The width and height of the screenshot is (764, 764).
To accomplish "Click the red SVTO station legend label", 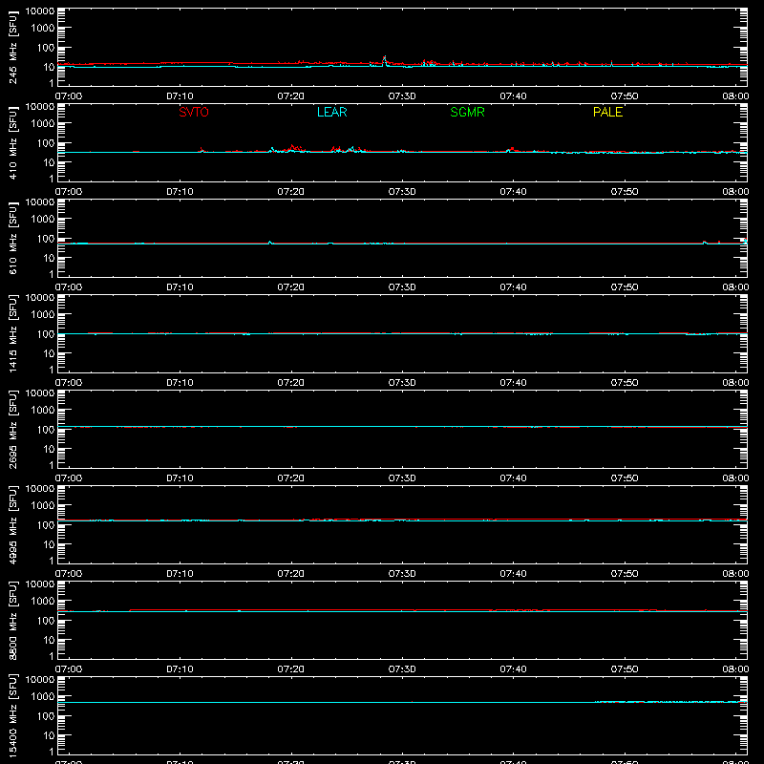I will (194, 112).
